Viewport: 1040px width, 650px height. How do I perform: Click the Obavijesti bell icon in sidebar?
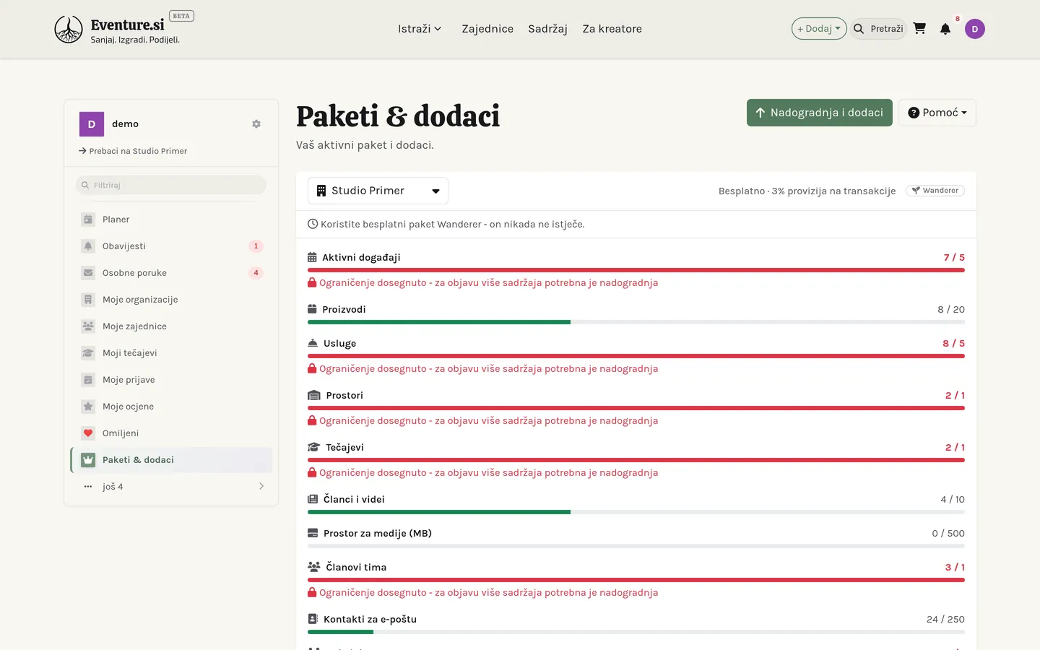[88, 246]
